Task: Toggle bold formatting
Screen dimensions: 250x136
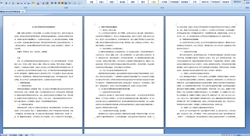Action: coord(6,3)
